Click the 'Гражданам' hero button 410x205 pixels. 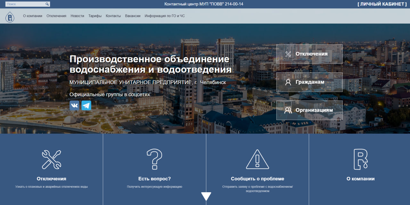[x=309, y=82]
